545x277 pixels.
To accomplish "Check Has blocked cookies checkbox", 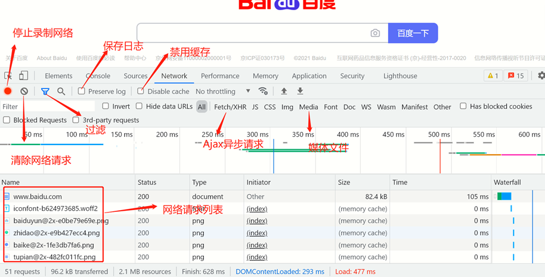I will pos(463,106).
